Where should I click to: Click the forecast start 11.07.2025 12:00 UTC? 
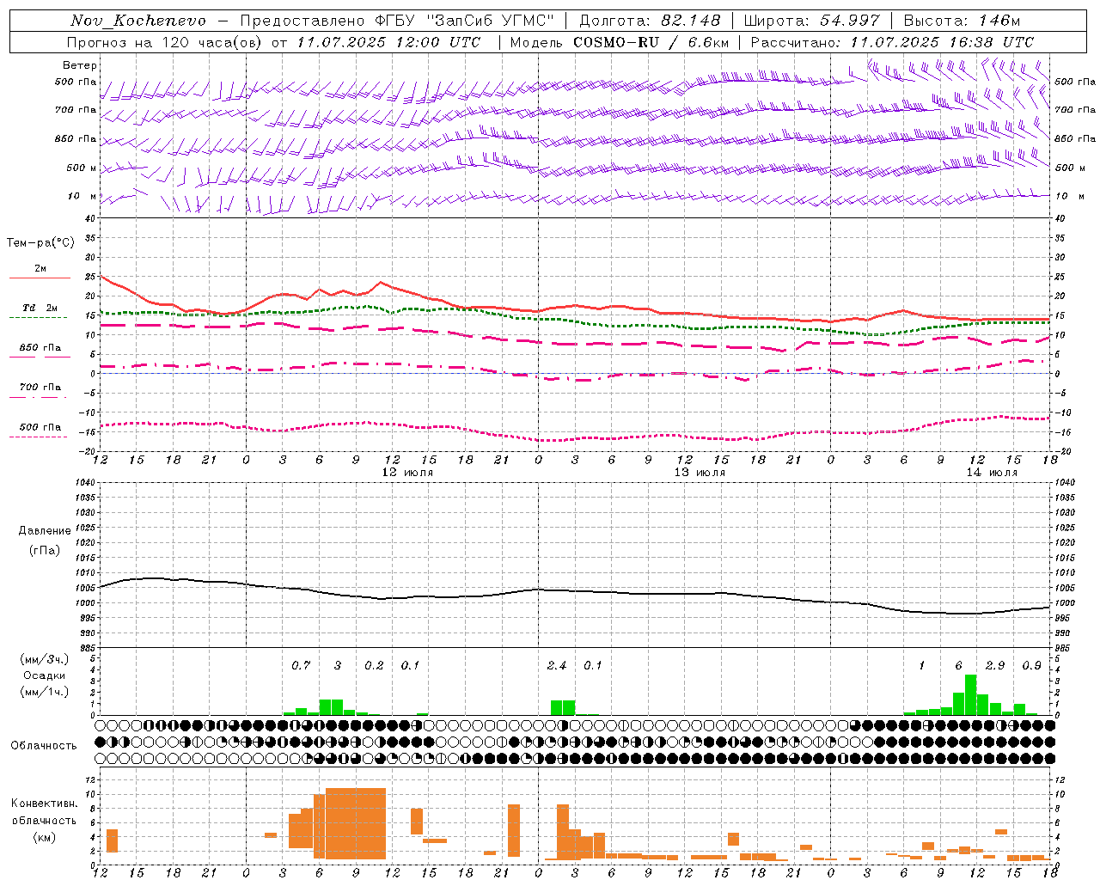[388, 42]
